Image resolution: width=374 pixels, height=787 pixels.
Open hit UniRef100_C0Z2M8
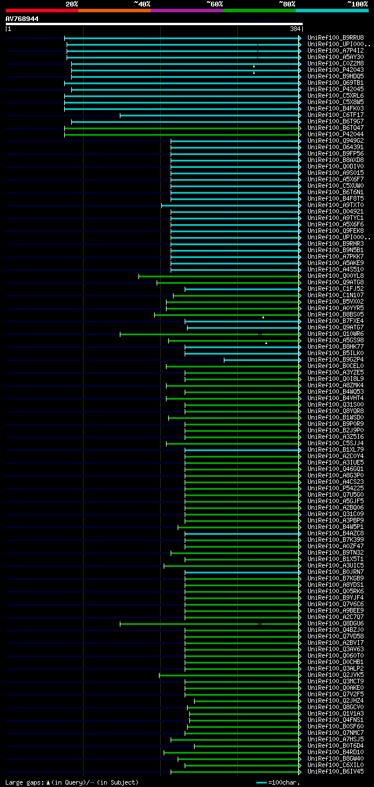(335, 64)
